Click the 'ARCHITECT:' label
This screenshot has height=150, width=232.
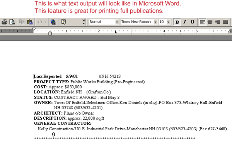(x=48, y=113)
